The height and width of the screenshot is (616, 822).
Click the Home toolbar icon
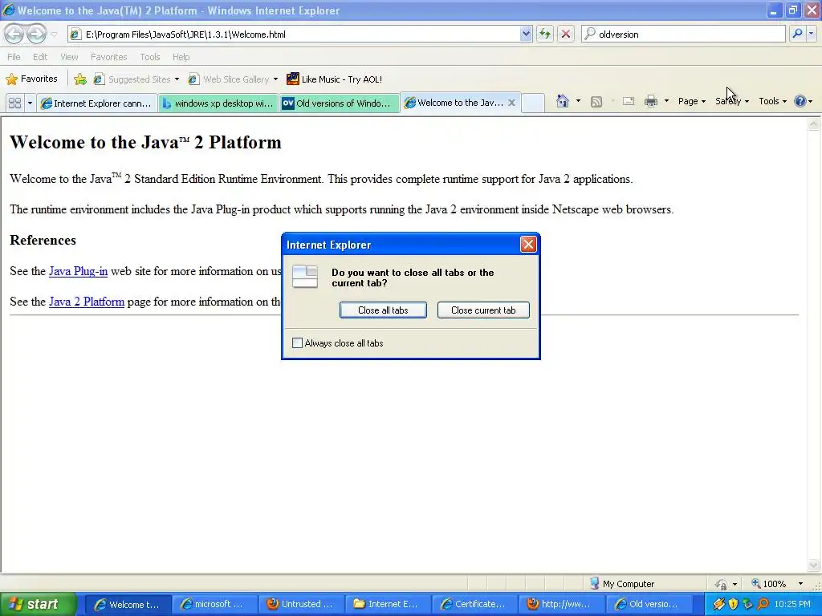563,101
